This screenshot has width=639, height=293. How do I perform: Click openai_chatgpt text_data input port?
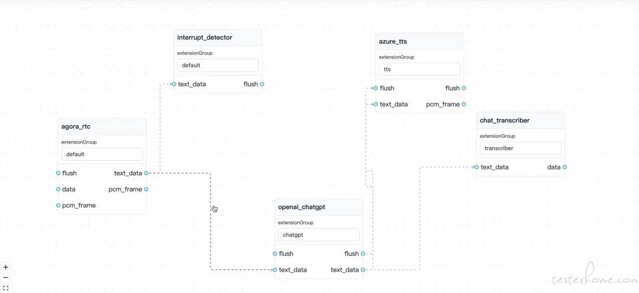coord(275,270)
